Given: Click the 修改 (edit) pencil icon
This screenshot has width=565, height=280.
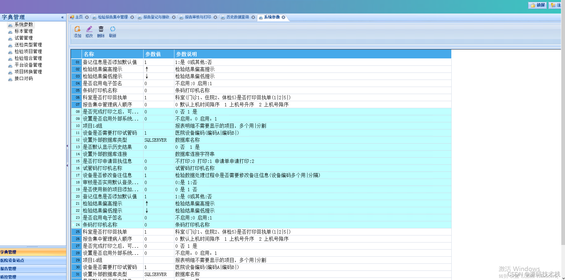Looking at the screenshot, I should 89,32.
